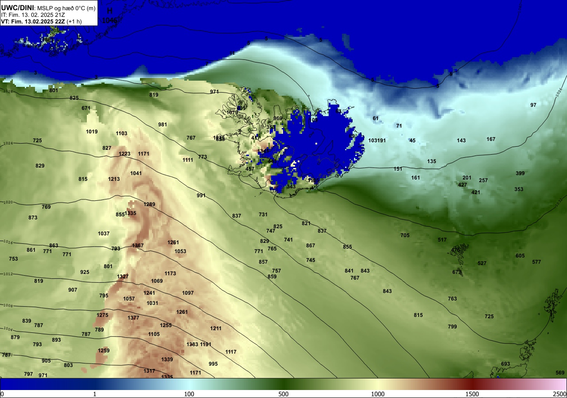Click the color scale label 100
567x398 pixels.
click(189, 394)
